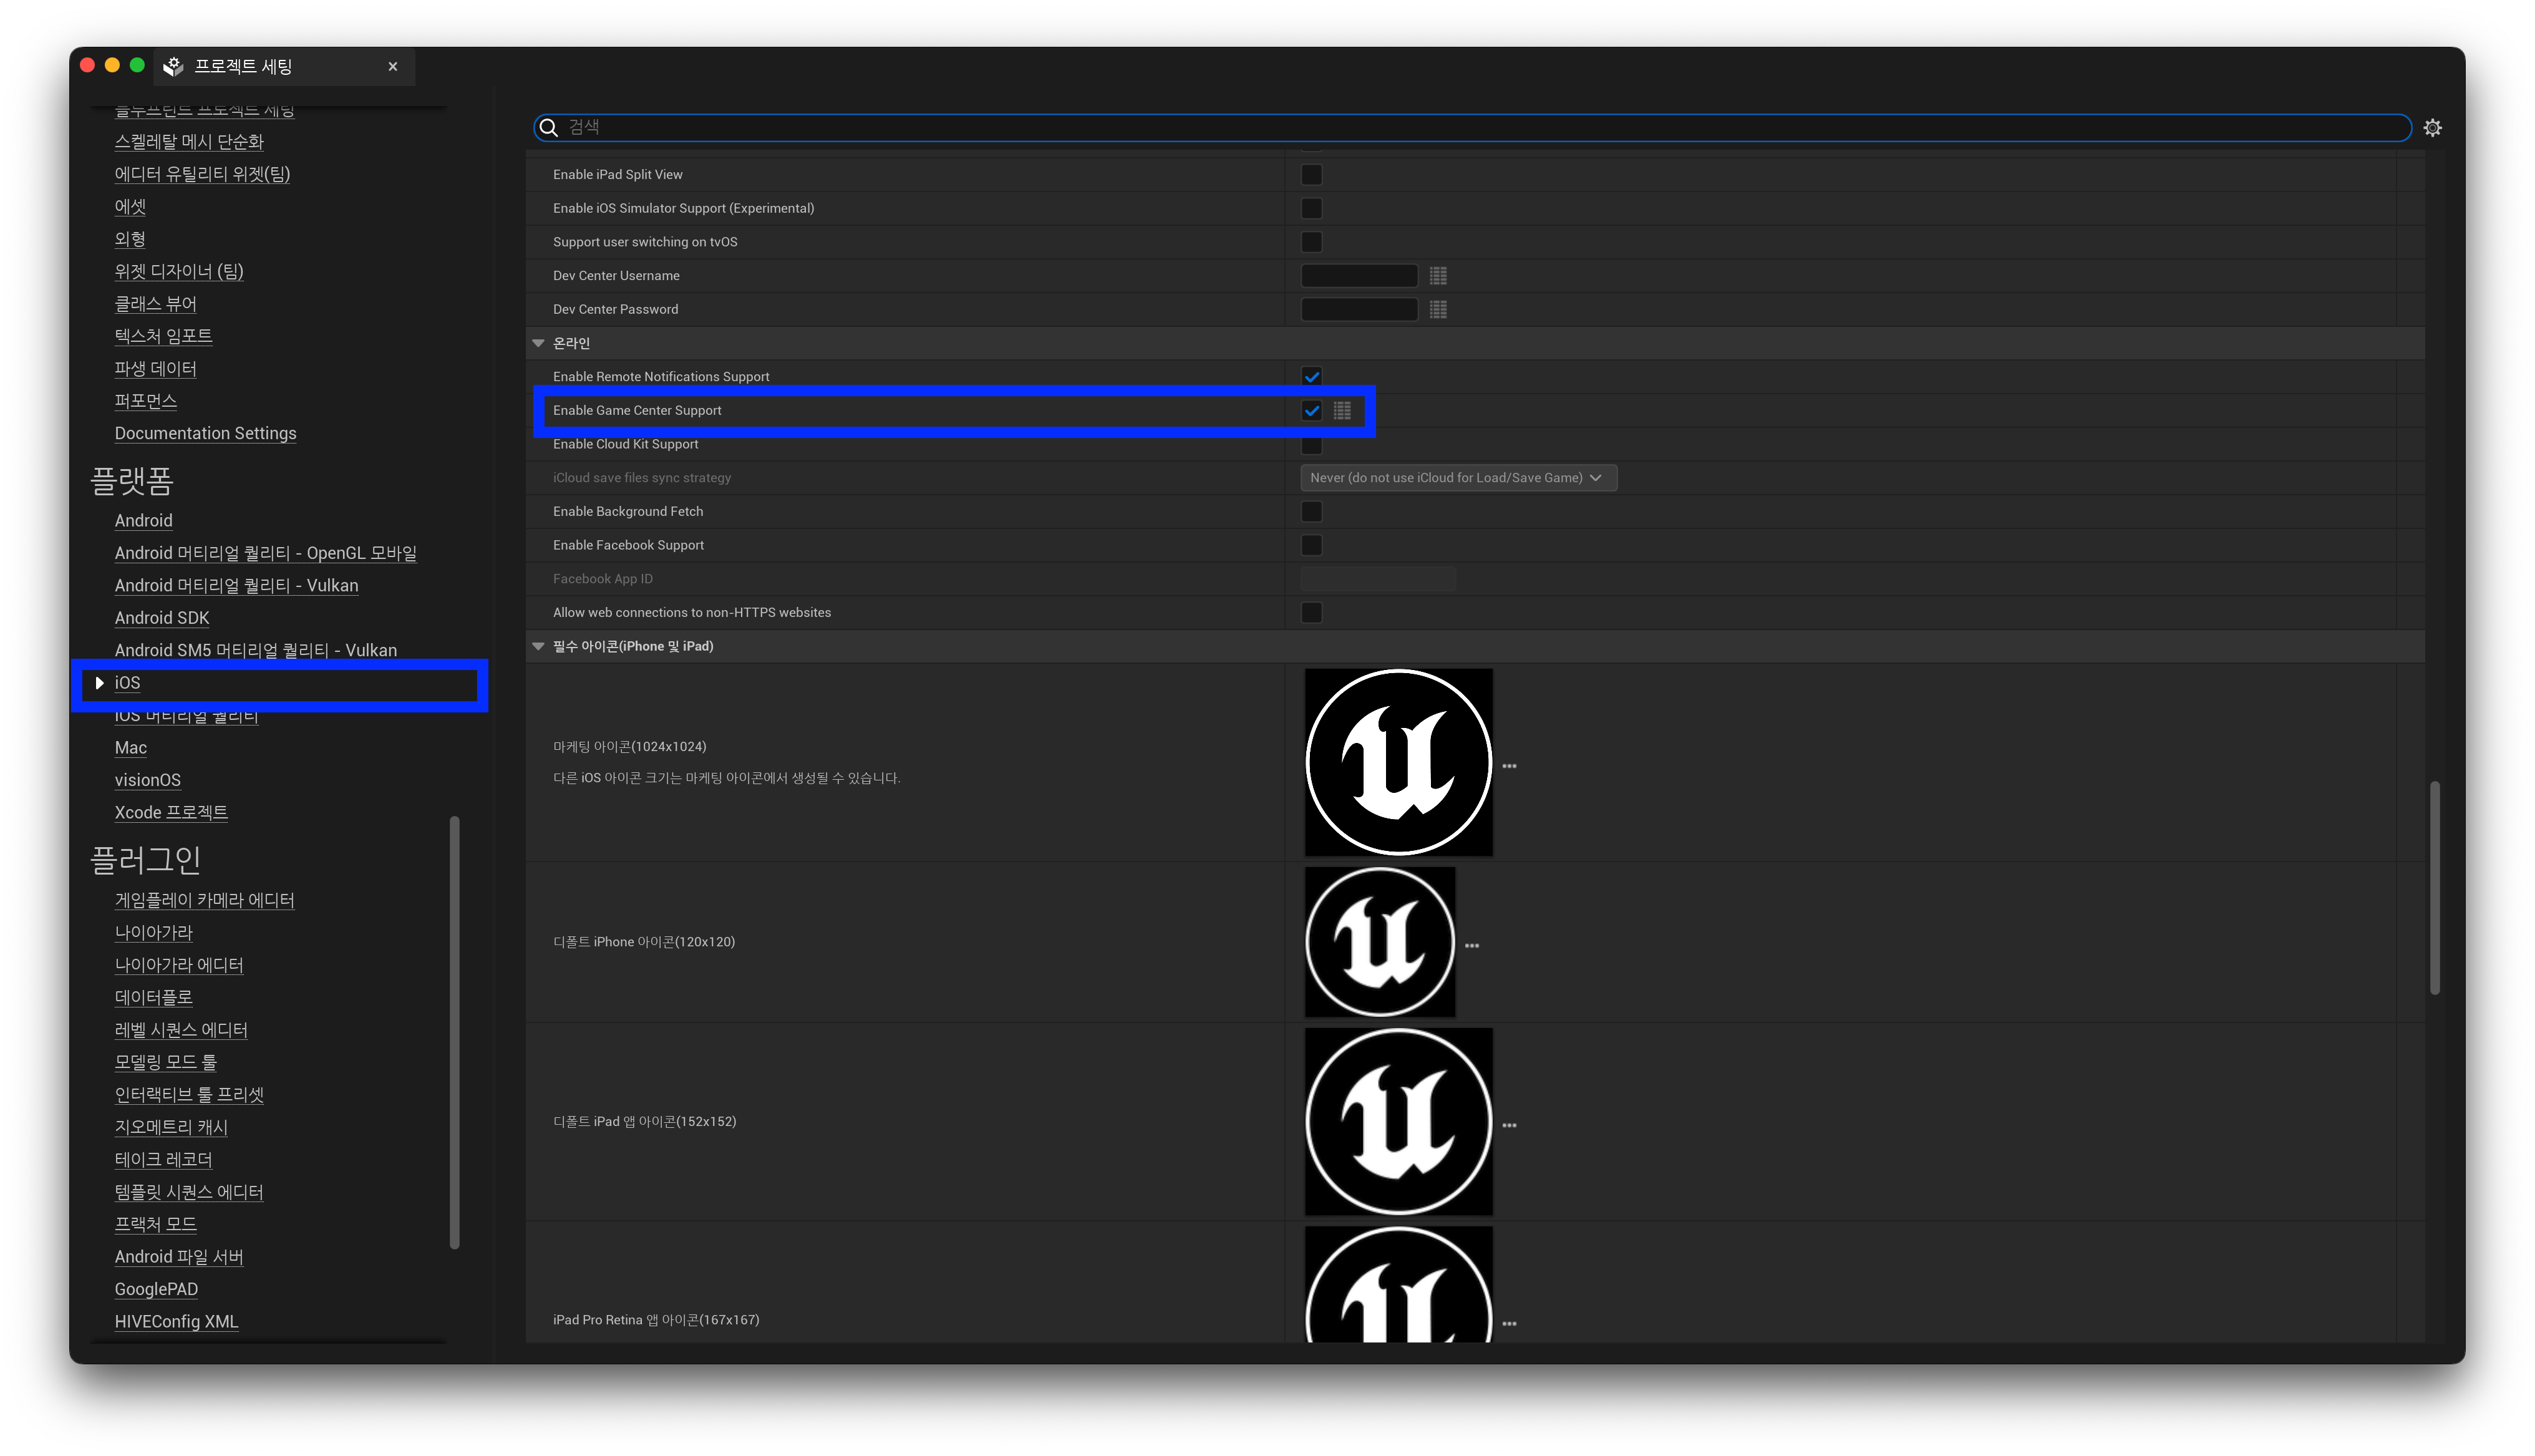Check Enable Facebook Support box
Image resolution: width=2535 pixels, height=1456 pixels.
[1312, 545]
